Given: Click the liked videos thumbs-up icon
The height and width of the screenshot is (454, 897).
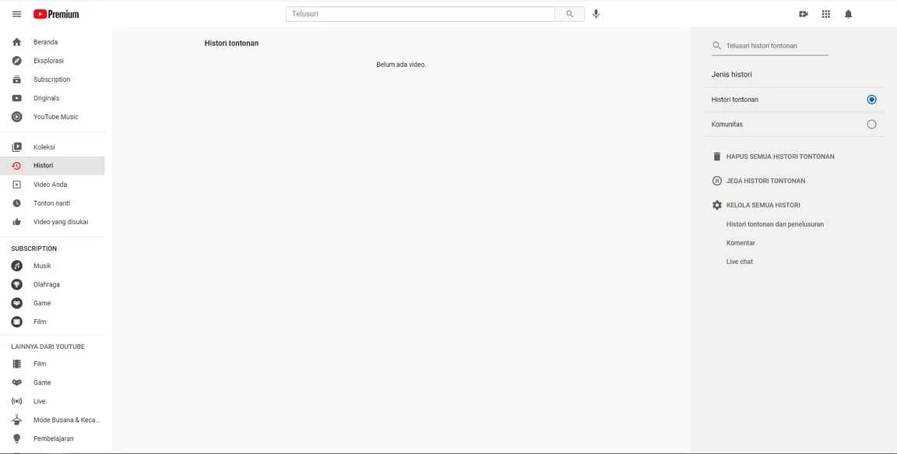Looking at the screenshot, I should point(16,222).
